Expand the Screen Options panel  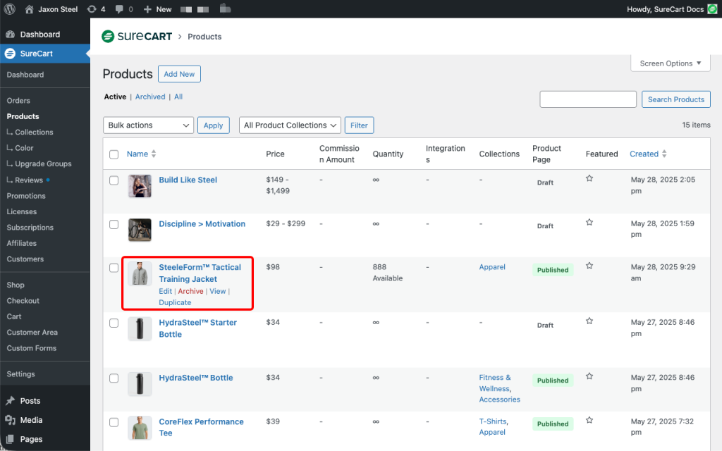(670, 63)
